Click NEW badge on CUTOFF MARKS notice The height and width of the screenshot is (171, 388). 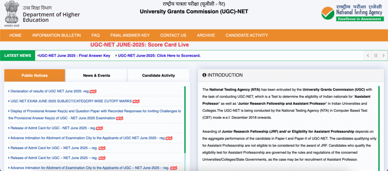coord(136,101)
